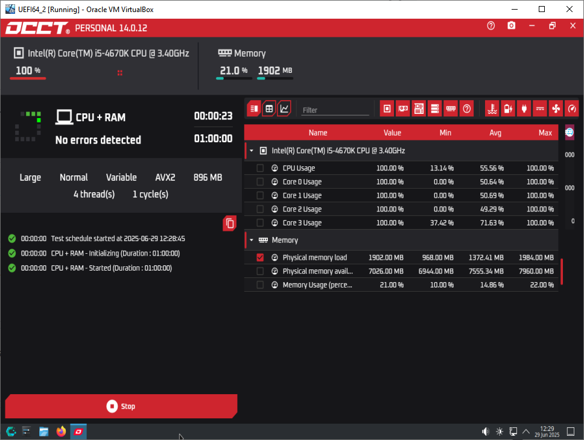Switch to the graph view icon
The height and width of the screenshot is (440, 584).
[284, 108]
